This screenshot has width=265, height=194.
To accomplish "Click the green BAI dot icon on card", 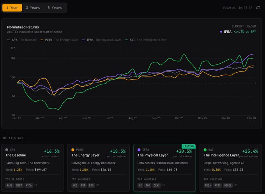I will pos(205,150).
